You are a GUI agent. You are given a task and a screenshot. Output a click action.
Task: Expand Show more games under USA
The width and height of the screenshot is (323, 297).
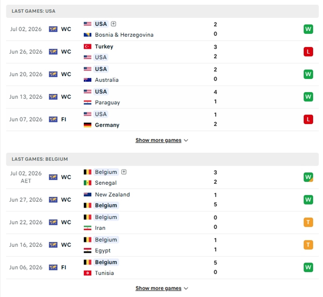click(161, 140)
